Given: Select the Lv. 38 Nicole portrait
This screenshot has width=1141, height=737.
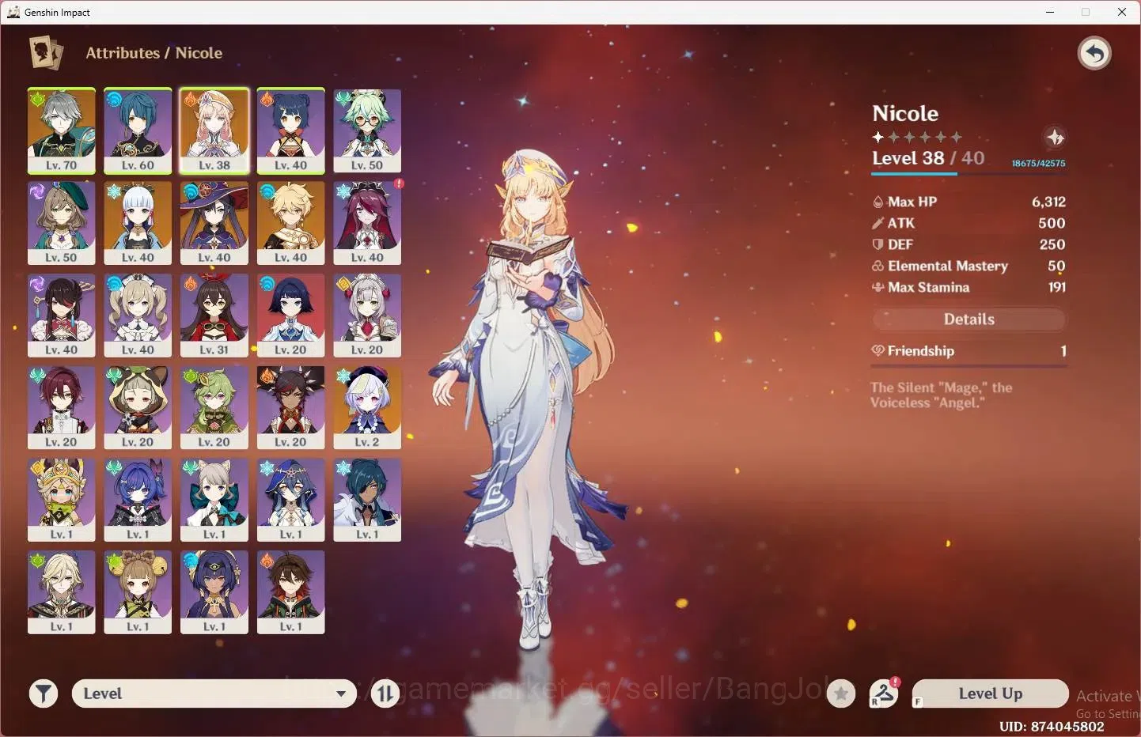Looking at the screenshot, I should pyautogui.click(x=214, y=130).
